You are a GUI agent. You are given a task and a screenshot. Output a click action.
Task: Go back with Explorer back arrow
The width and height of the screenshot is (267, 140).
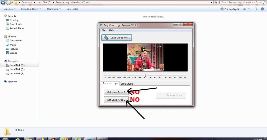coord(3,2)
